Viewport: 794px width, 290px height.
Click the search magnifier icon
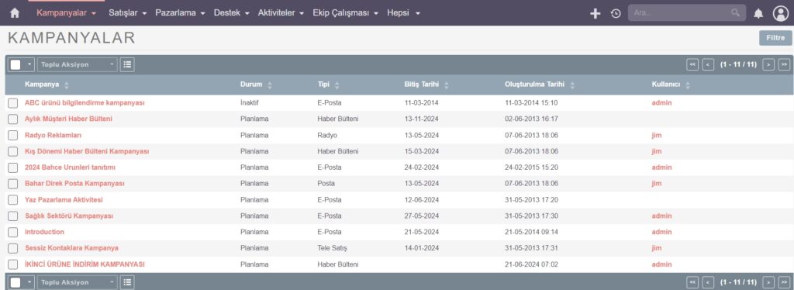(x=735, y=12)
